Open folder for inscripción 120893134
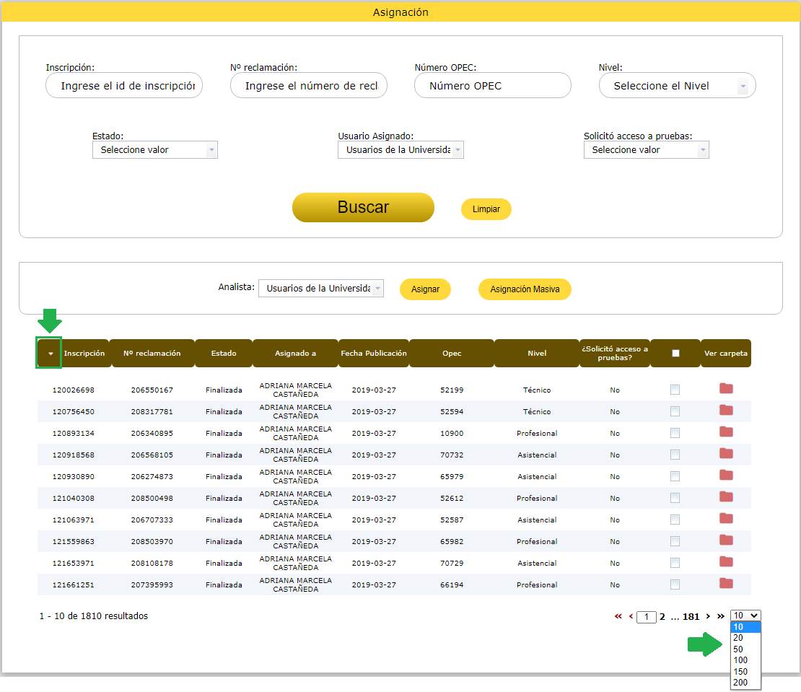The image size is (801, 692). coord(726,432)
